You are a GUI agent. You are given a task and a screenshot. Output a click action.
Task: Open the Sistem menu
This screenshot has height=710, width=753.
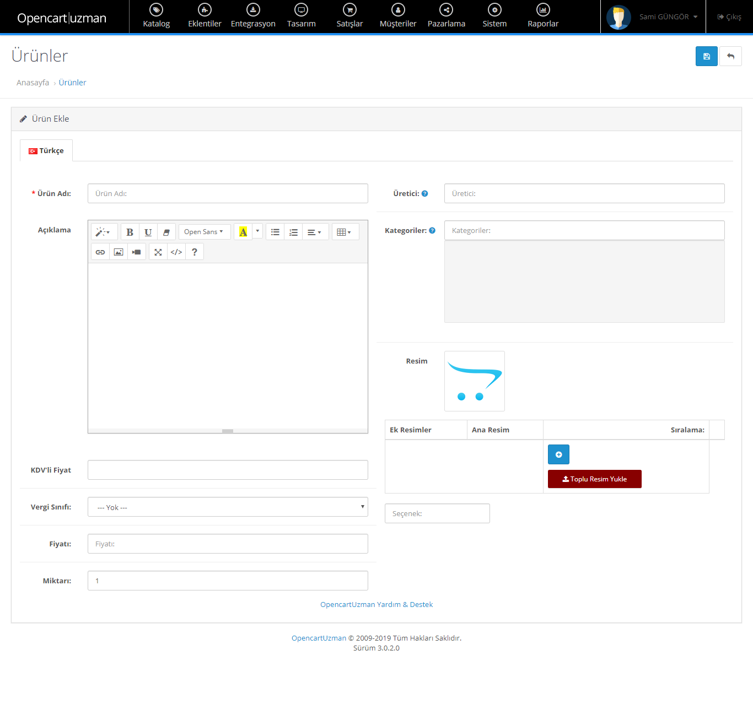point(494,17)
